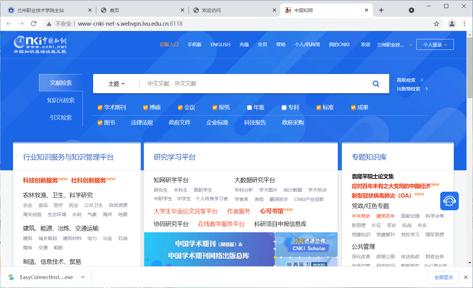Viewport: 473px width, 288px height.
Task: Open the 充值 recharge link
Action: 244,45
